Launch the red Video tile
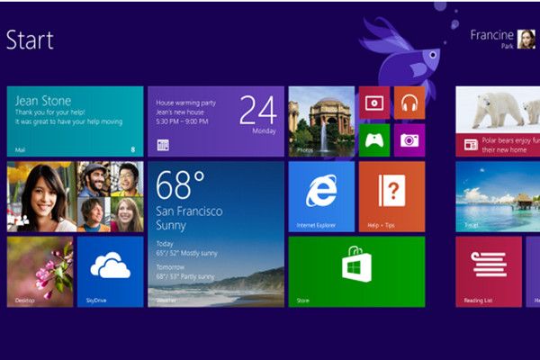The height and width of the screenshot is (360, 540). [373, 103]
